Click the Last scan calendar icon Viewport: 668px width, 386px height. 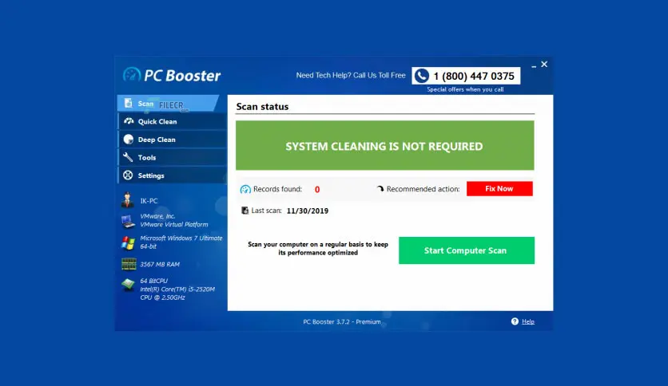coord(245,211)
